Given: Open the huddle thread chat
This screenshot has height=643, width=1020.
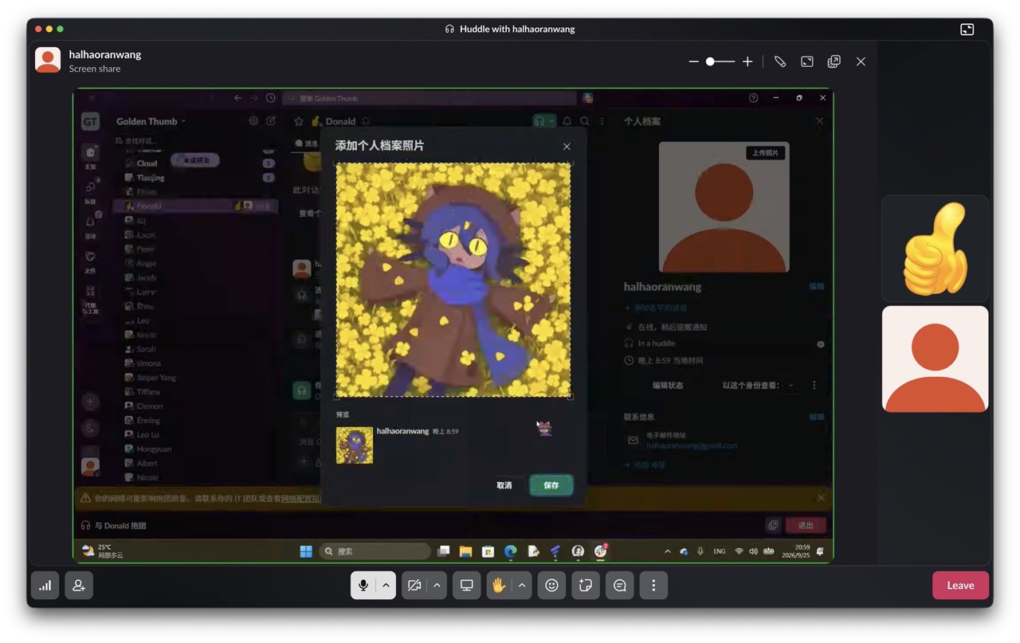Looking at the screenshot, I should [620, 586].
